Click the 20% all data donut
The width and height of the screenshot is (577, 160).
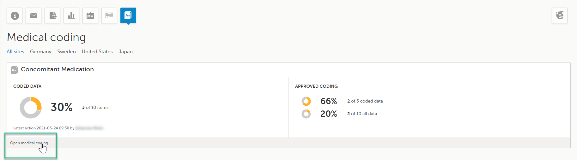click(x=306, y=114)
